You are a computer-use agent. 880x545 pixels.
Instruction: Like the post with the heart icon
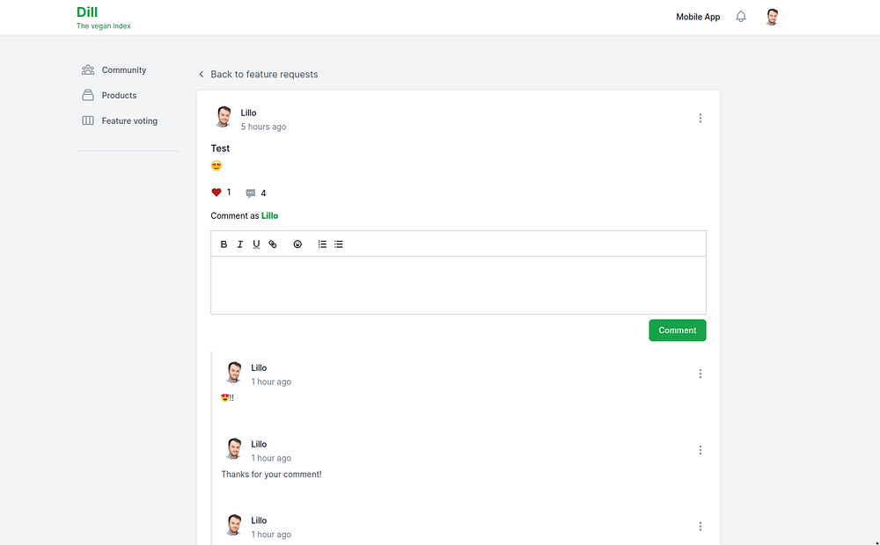[216, 193]
